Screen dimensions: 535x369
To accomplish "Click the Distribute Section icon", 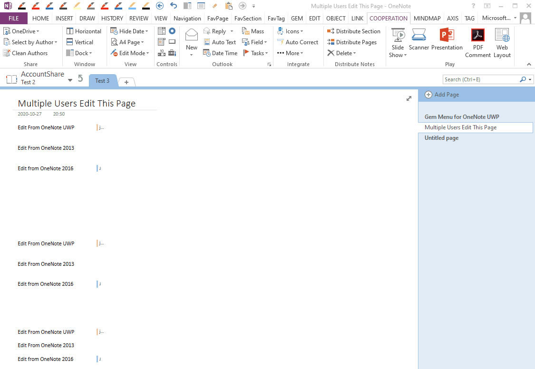I will 331,31.
